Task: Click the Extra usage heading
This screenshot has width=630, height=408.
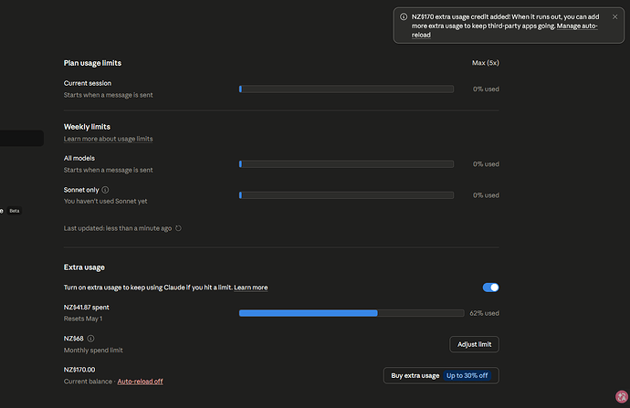Action: tap(84, 267)
